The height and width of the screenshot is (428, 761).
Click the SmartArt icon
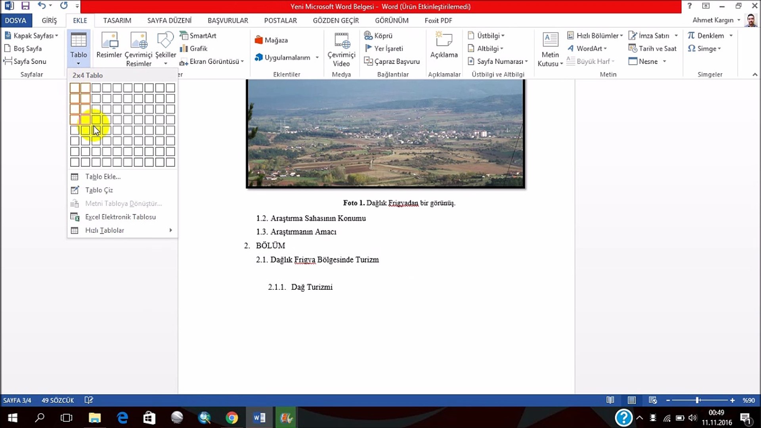pos(184,36)
